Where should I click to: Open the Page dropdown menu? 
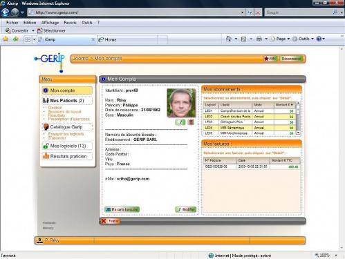point(280,39)
